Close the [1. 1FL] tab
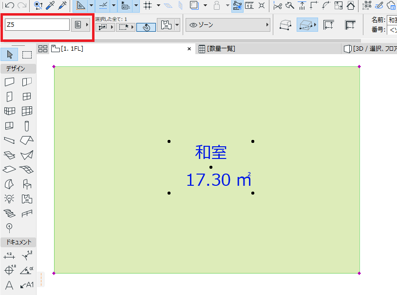 pyautogui.click(x=189, y=49)
